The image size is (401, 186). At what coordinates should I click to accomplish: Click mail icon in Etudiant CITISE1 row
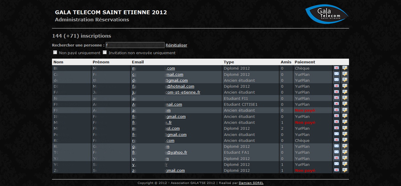point(336,104)
